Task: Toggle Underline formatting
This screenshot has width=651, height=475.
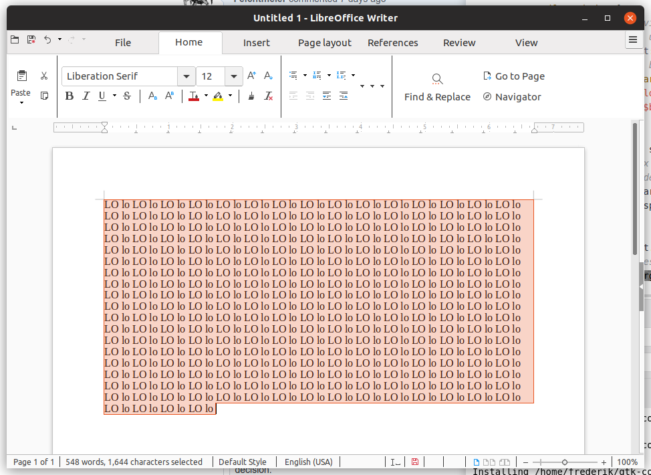Action: pyautogui.click(x=102, y=96)
